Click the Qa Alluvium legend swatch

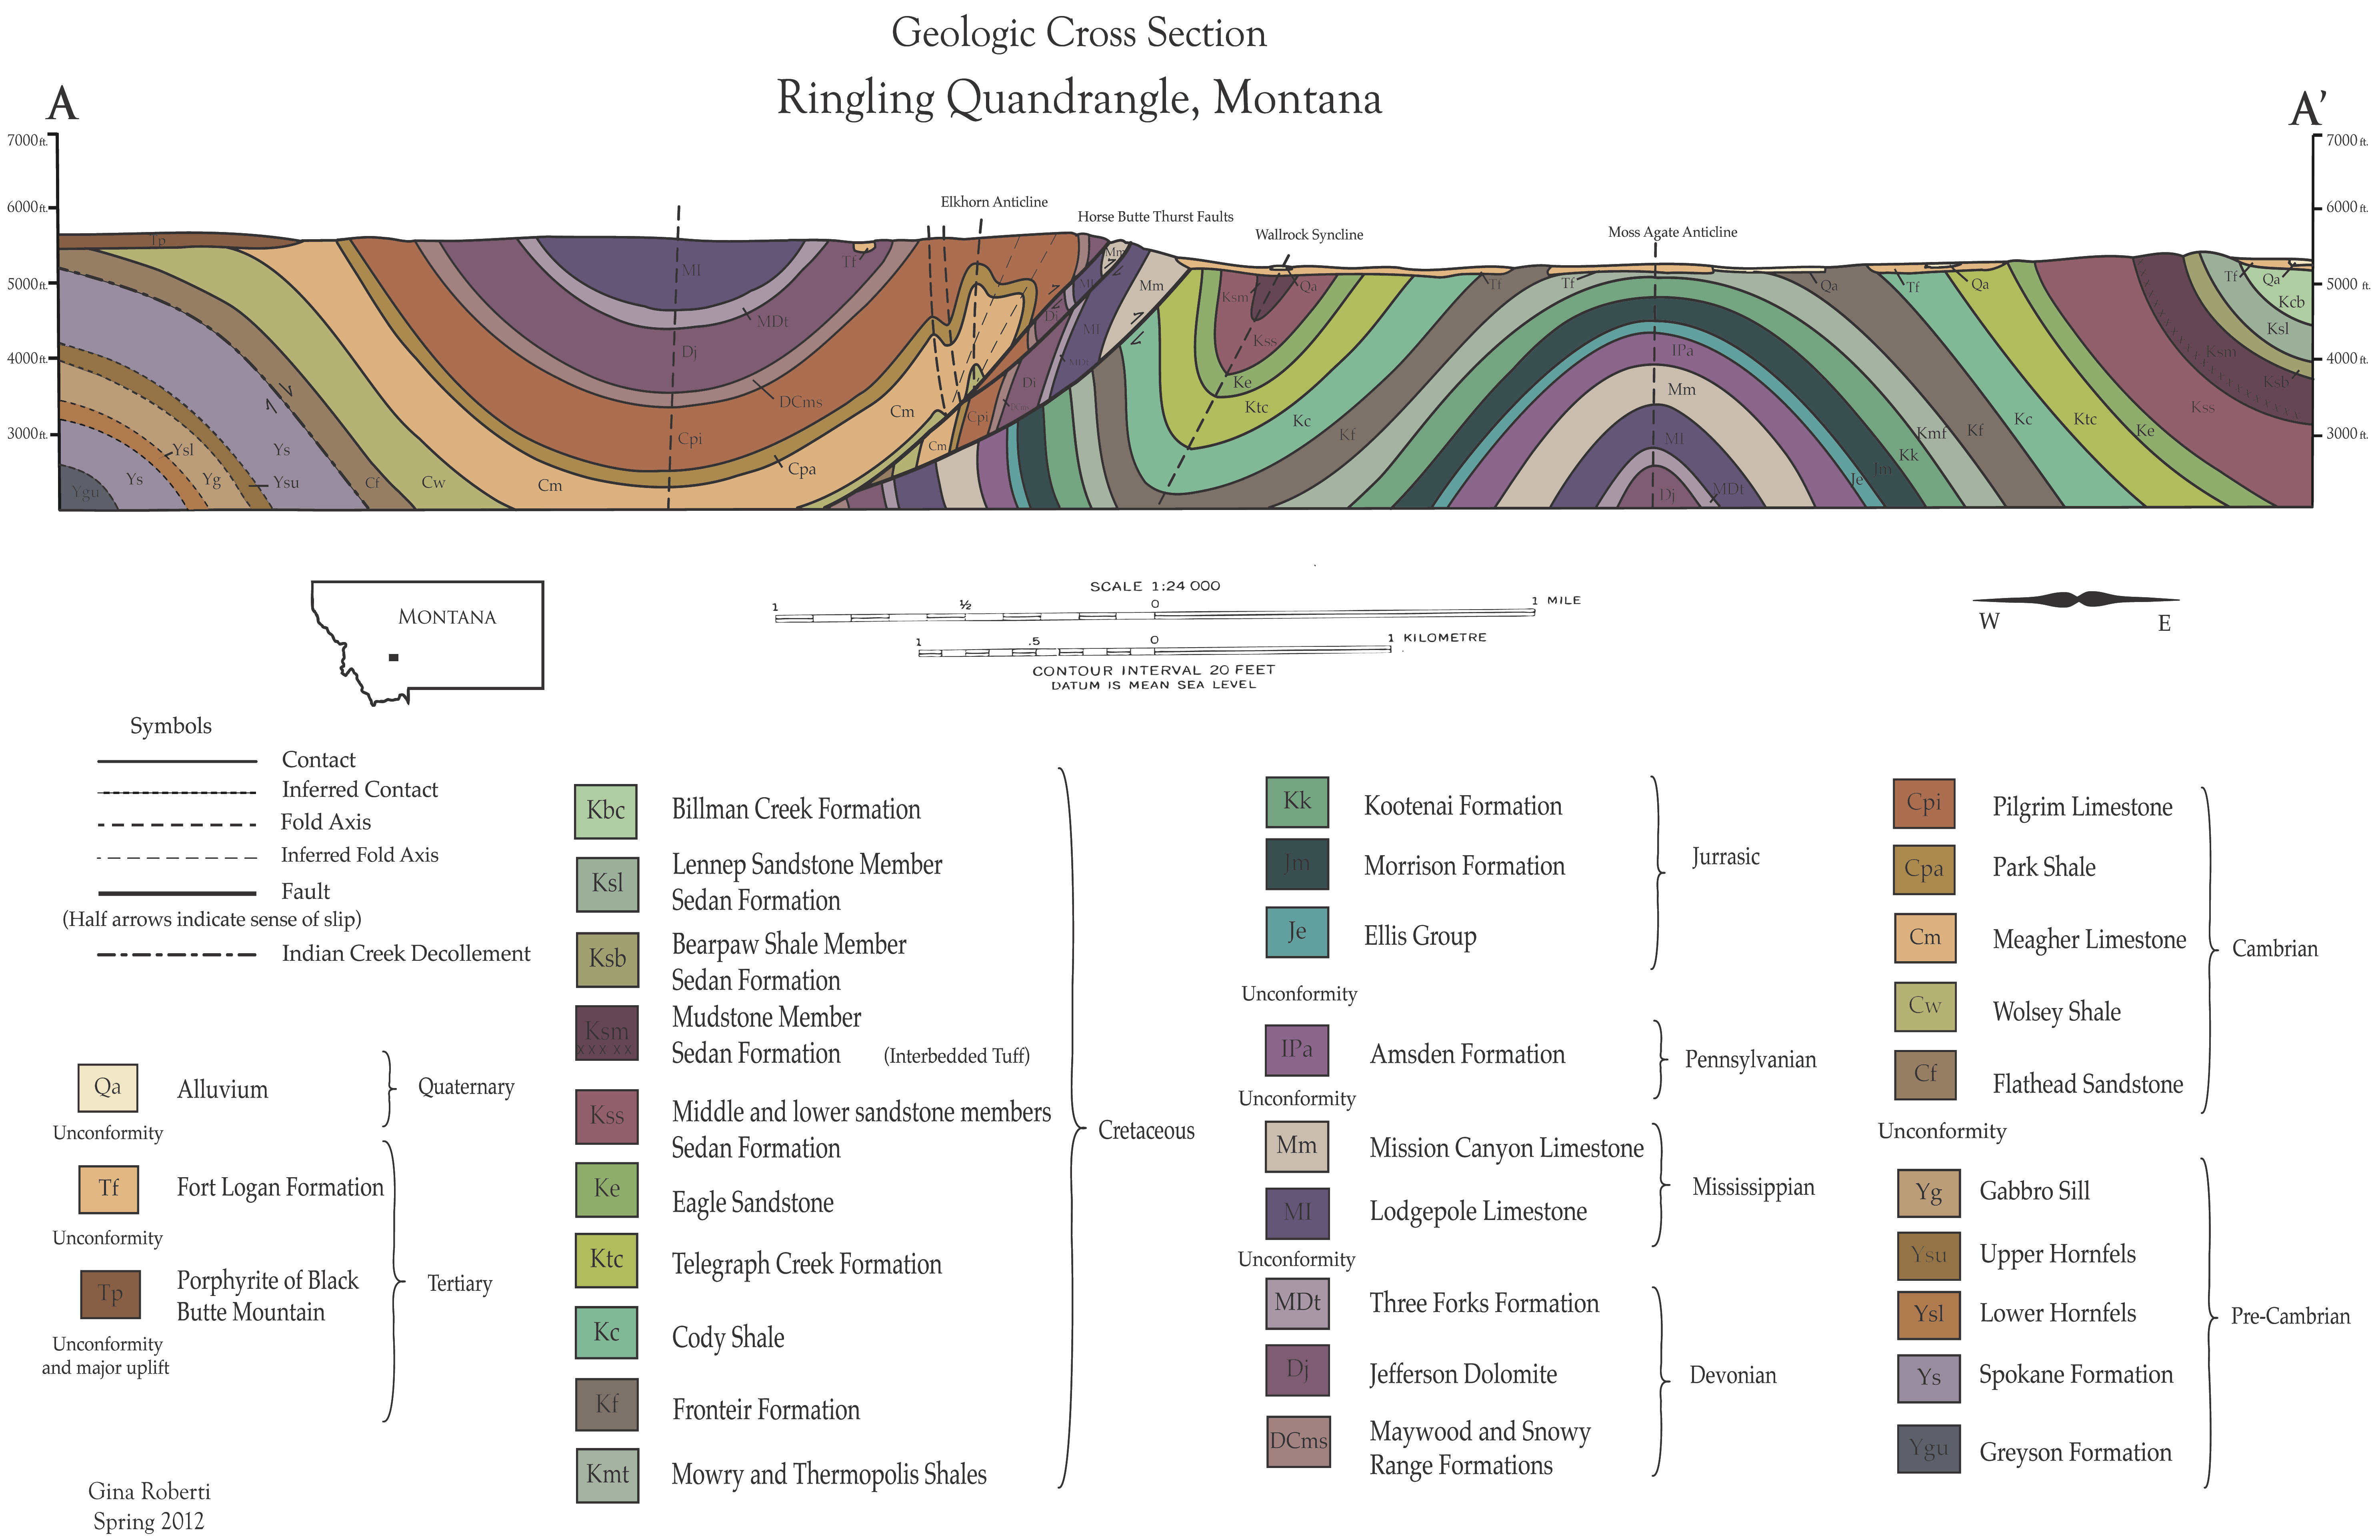108,1088
